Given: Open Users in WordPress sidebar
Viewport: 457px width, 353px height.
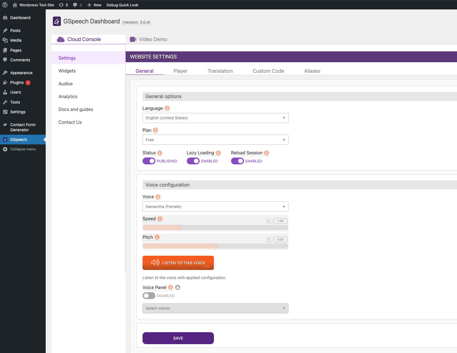Looking at the screenshot, I should (x=16, y=92).
